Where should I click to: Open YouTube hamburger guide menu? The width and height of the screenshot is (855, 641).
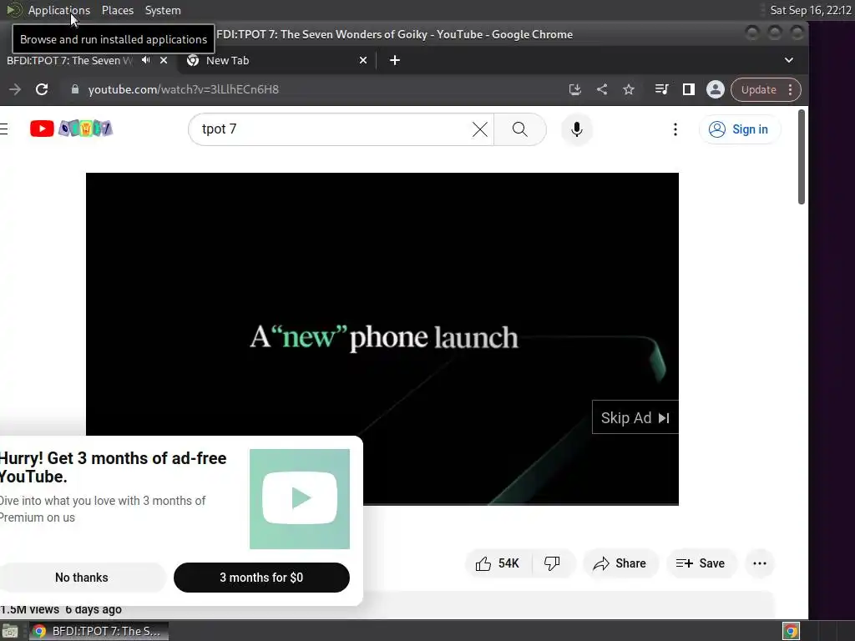[x=4, y=129]
